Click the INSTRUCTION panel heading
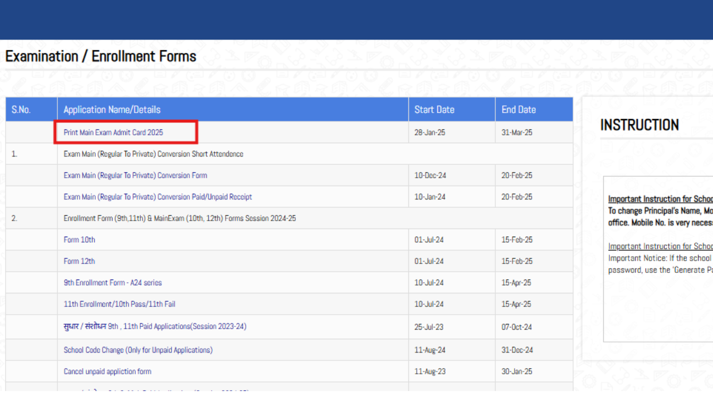The width and height of the screenshot is (713, 401). (639, 125)
